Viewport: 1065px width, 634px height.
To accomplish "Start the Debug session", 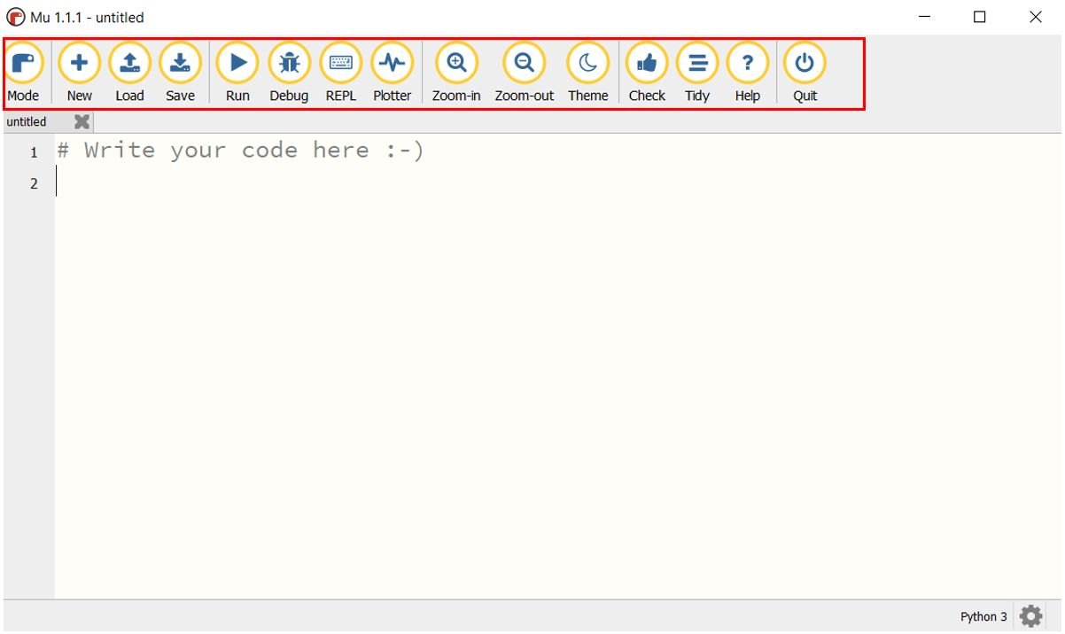I will 289,72.
